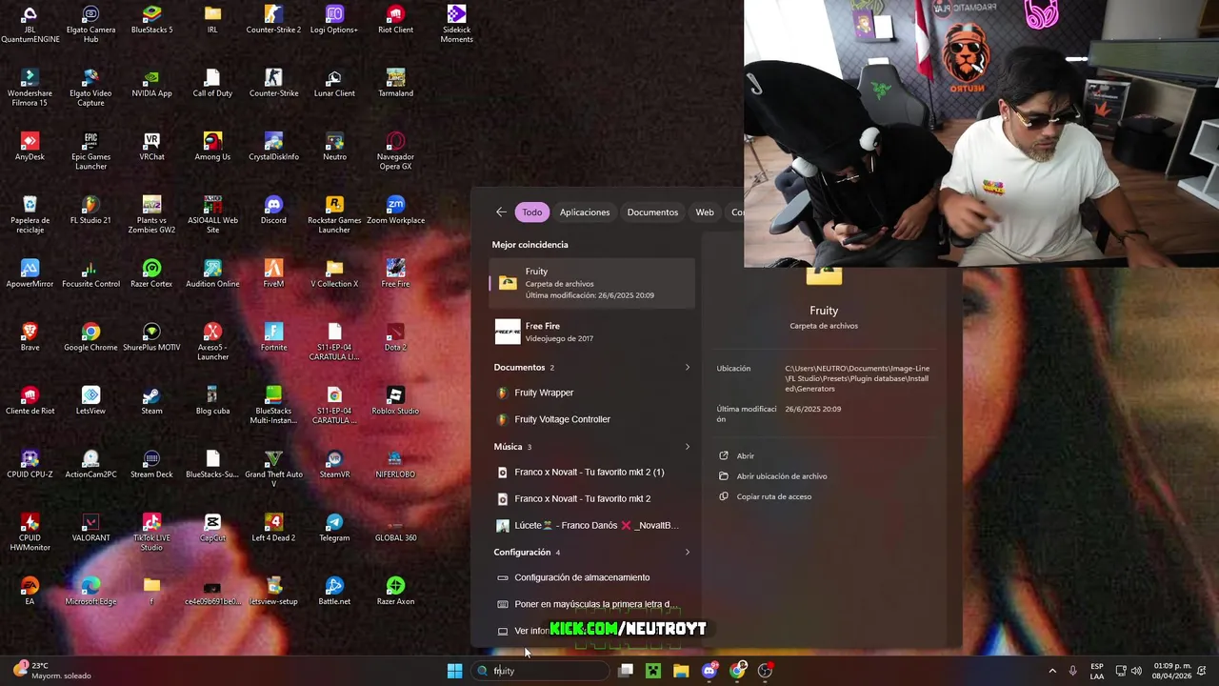Screen dimensions: 1219x686
Task: Select the TikTok LIVE Studio icon
Action: click(x=151, y=533)
